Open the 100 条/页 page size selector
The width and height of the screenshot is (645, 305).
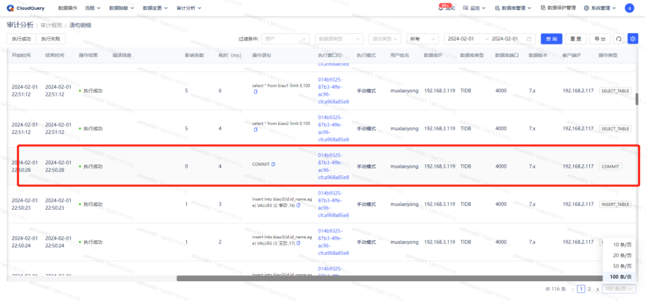(619, 289)
